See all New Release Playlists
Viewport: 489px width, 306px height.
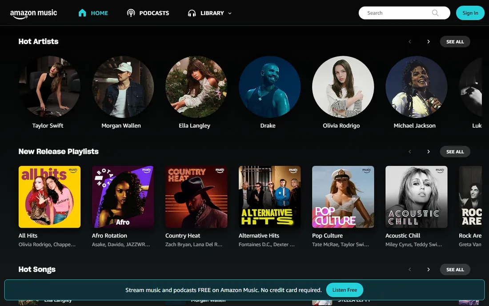tap(455, 152)
